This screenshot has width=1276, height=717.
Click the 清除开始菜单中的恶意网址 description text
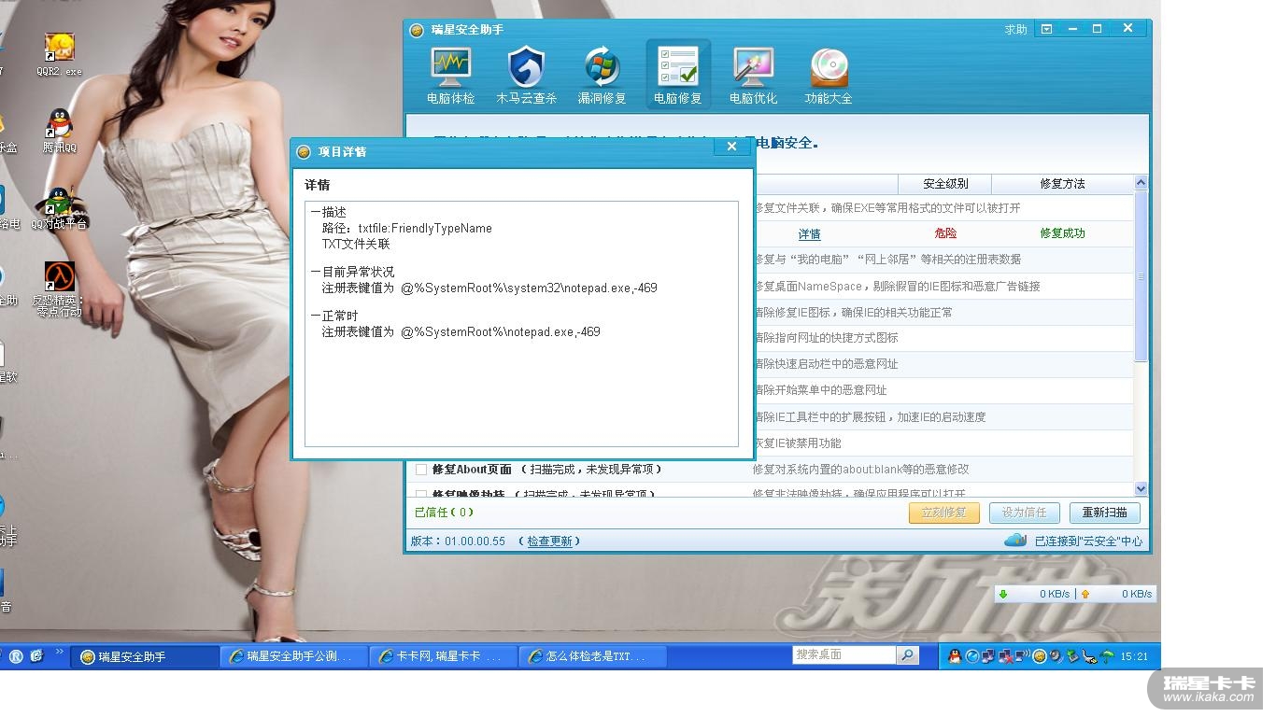point(820,390)
